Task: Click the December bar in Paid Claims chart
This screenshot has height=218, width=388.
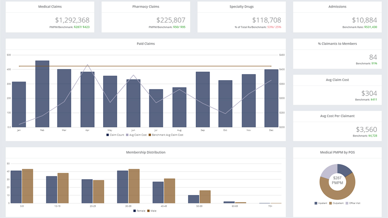Action: coord(271,98)
